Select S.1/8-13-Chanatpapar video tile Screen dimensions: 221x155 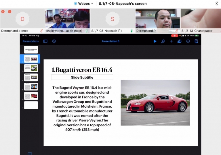tap(201, 21)
